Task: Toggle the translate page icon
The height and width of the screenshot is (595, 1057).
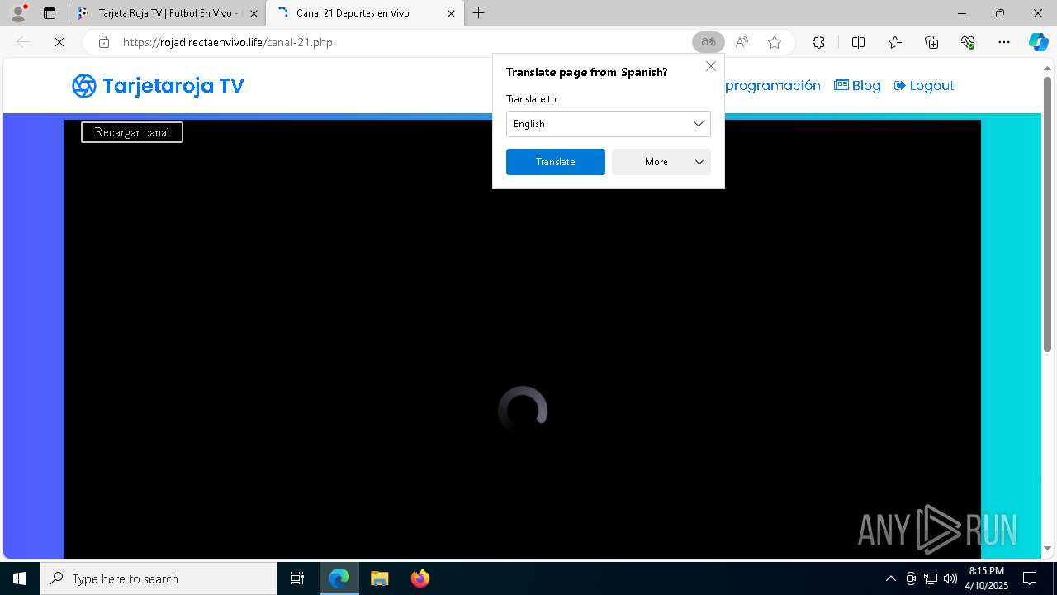Action: coord(709,42)
